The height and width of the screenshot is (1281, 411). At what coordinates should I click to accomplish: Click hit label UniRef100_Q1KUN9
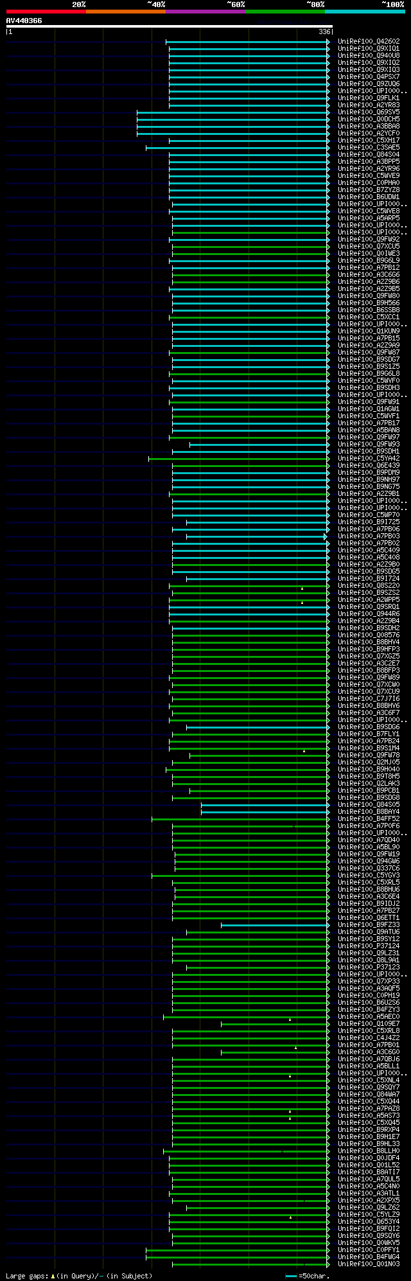click(x=369, y=331)
